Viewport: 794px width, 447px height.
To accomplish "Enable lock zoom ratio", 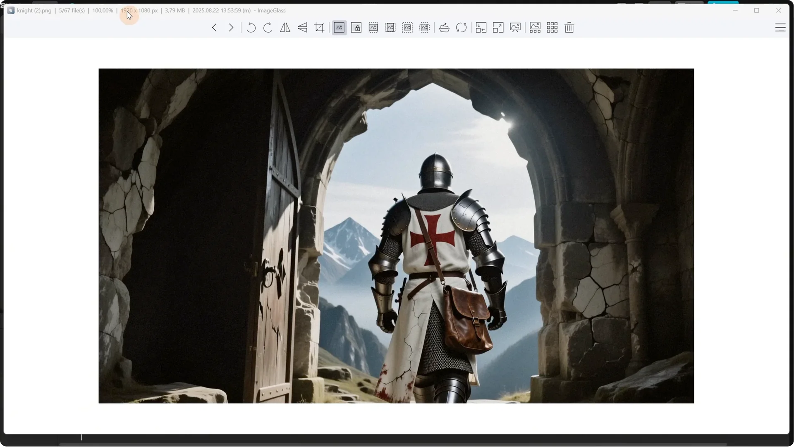I will 356,27.
